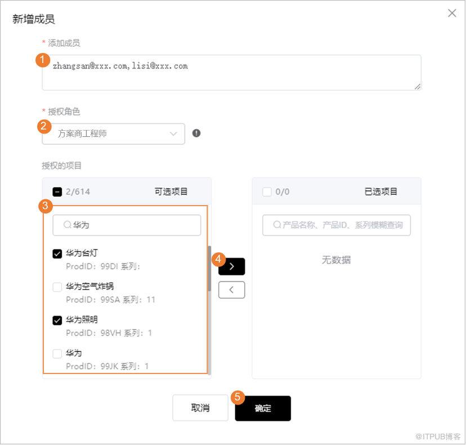The height and width of the screenshot is (445, 466).
Task: Open the 方案商工程师 role dropdown
Action: pyautogui.click(x=114, y=134)
